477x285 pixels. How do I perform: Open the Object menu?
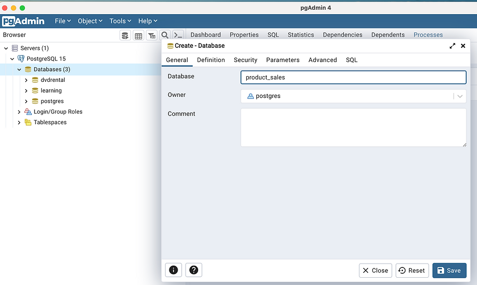pyautogui.click(x=90, y=21)
